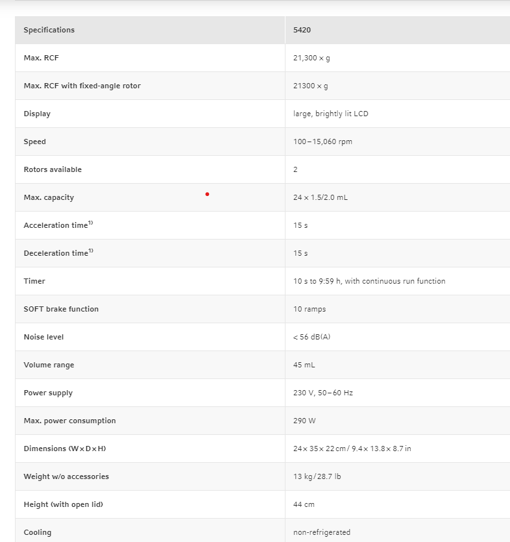Click the 5420 model column header
510x542 pixels.
click(x=302, y=30)
